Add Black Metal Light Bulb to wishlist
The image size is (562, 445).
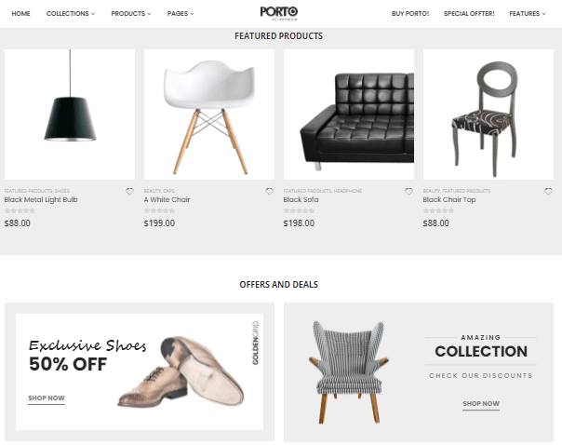coord(129,192)
